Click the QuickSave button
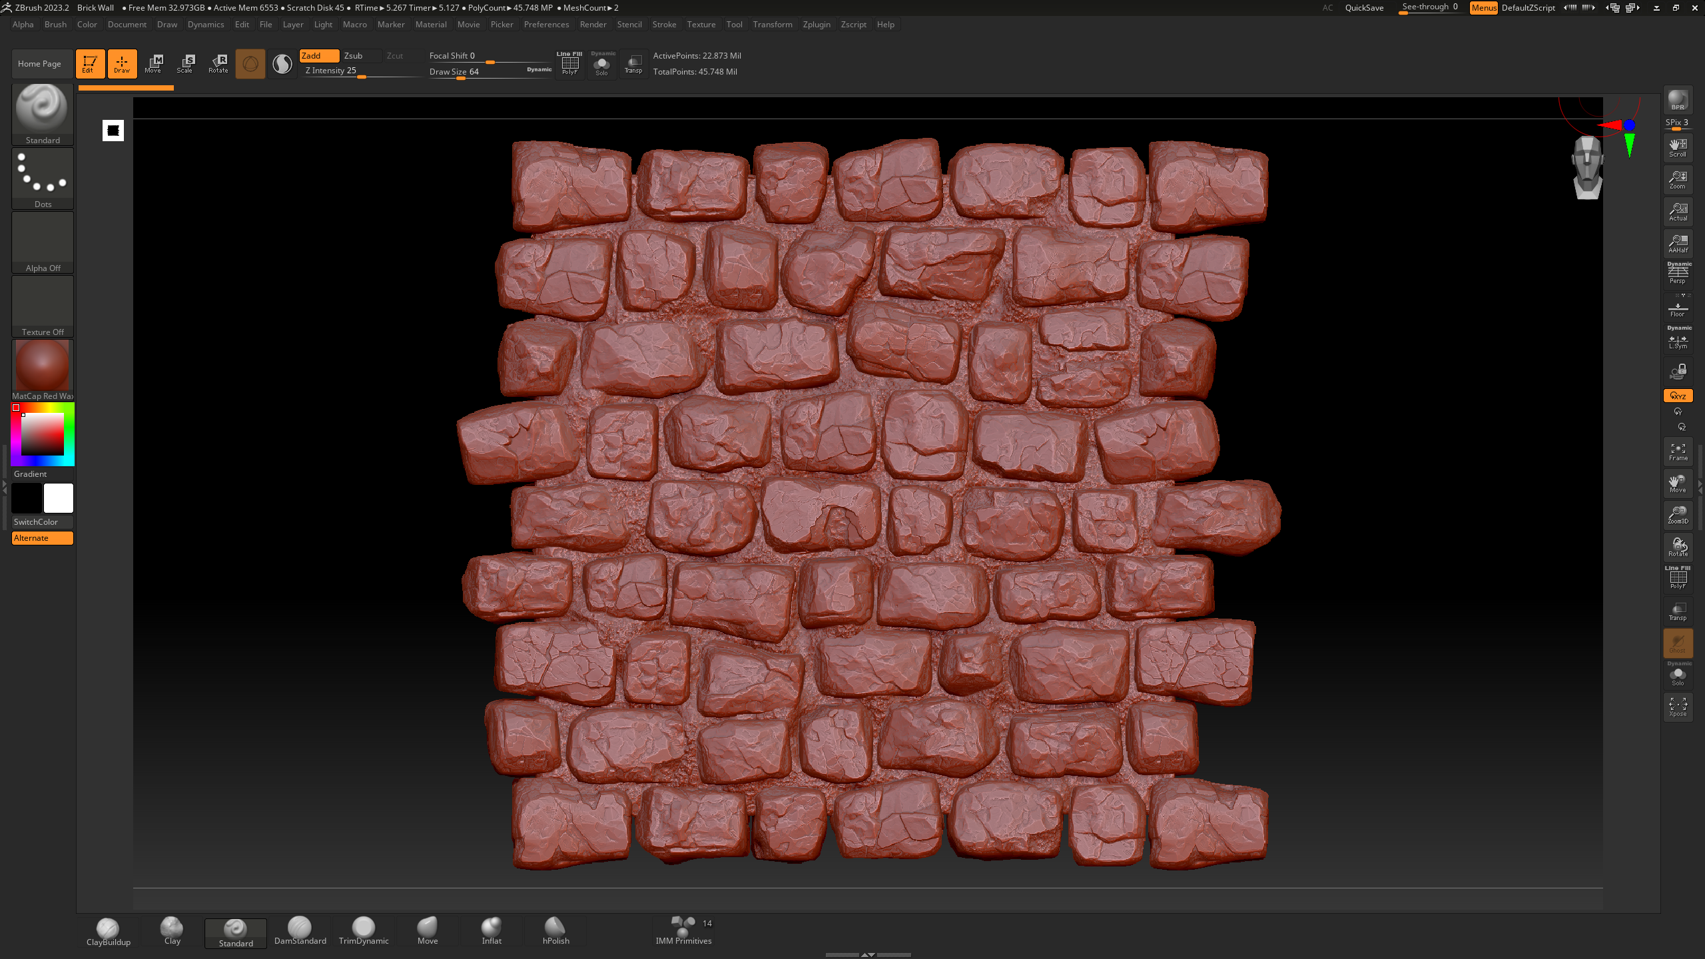The height and width of the screenshot is (959, 1705). click(1364, 8)
